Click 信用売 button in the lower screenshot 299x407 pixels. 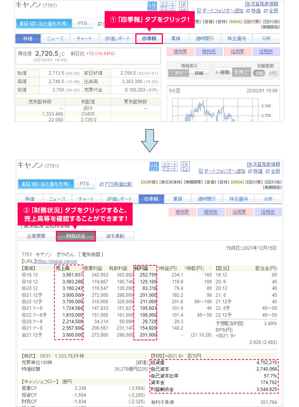(x=268, y=212)
